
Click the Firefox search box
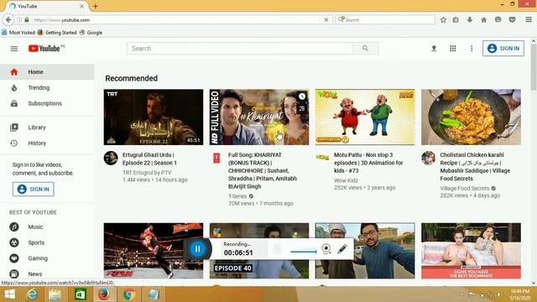385,20
